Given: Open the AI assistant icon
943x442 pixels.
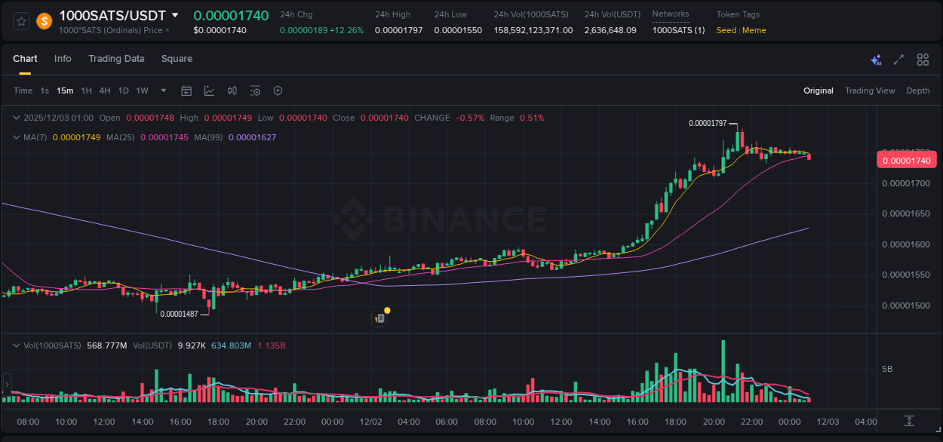Looking at the screenshot, I should click(875, 59).
